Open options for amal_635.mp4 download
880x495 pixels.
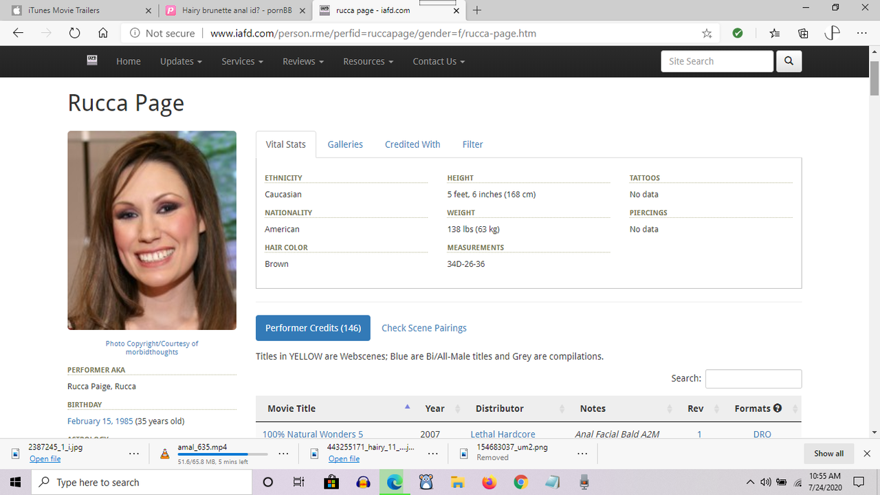point(283,454)
